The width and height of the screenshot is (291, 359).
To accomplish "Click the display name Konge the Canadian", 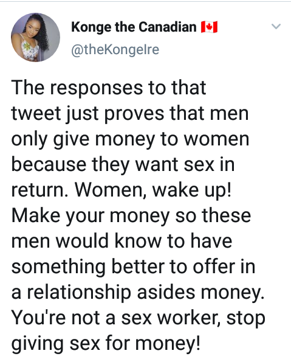I will pyautogui.click(x=134, y=27).
